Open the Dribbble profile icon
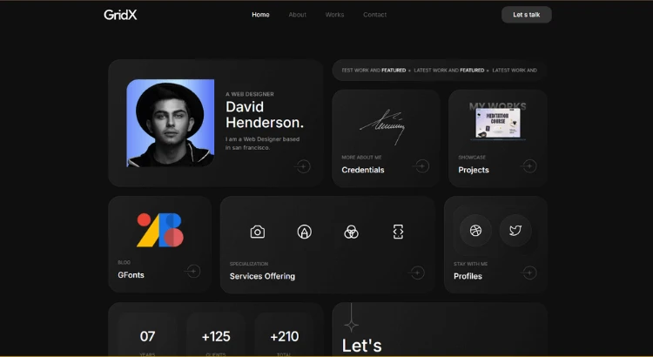This screenshot has height=357, width=653. [475, 231]
